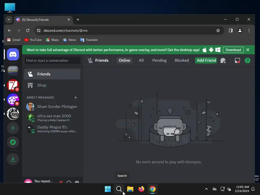The image size is (260, 195).
Task: Switch to the Blocked friends tab
Action: click(182, 60)
